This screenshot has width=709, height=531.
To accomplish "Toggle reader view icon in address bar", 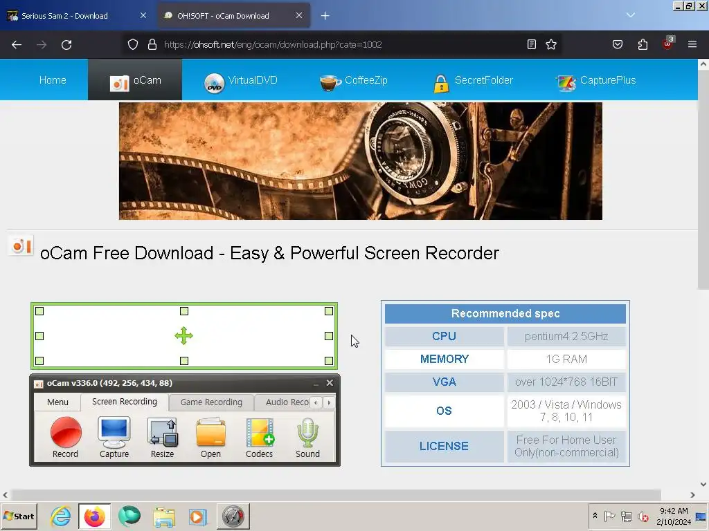I will tap(532, 44).
